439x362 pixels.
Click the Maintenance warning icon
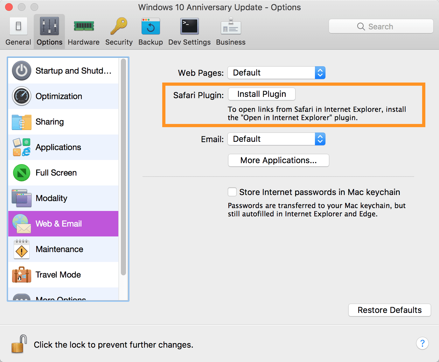22,249
